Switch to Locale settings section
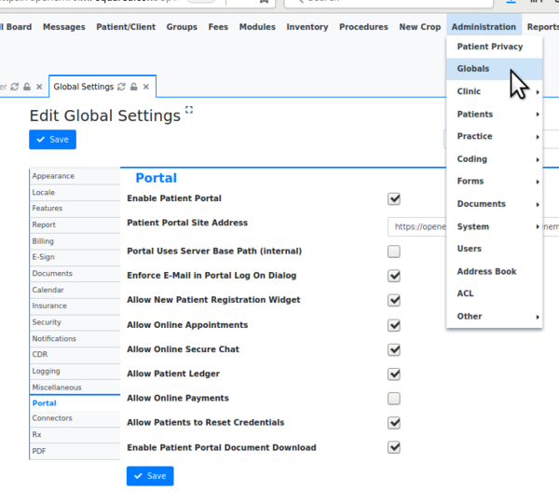Image resolution: width=559 pixels, height=504 pixels. coord(75,193)
